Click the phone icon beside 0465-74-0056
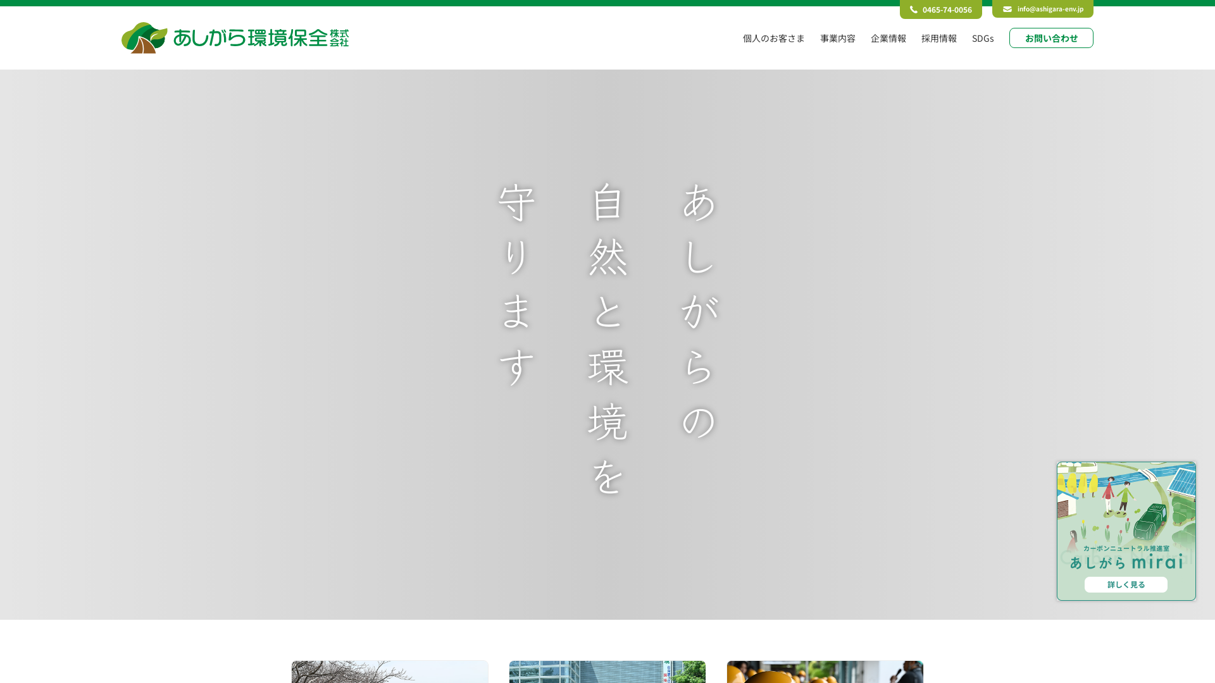Image resolution: width=1215 pixels, height=683 pixels. click(913, 9)
